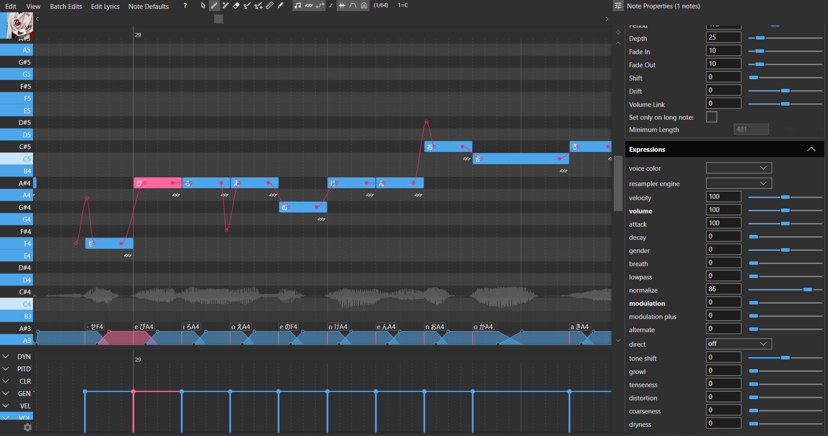
Task: Collapse the Expressions section
Action: tap(811, 149)
